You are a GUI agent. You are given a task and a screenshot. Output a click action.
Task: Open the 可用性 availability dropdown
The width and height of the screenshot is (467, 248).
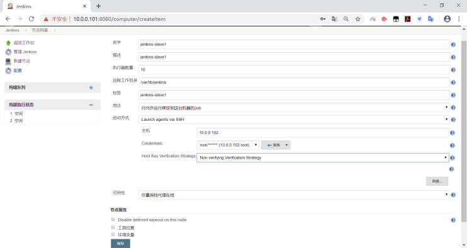[x=294, y=194]
